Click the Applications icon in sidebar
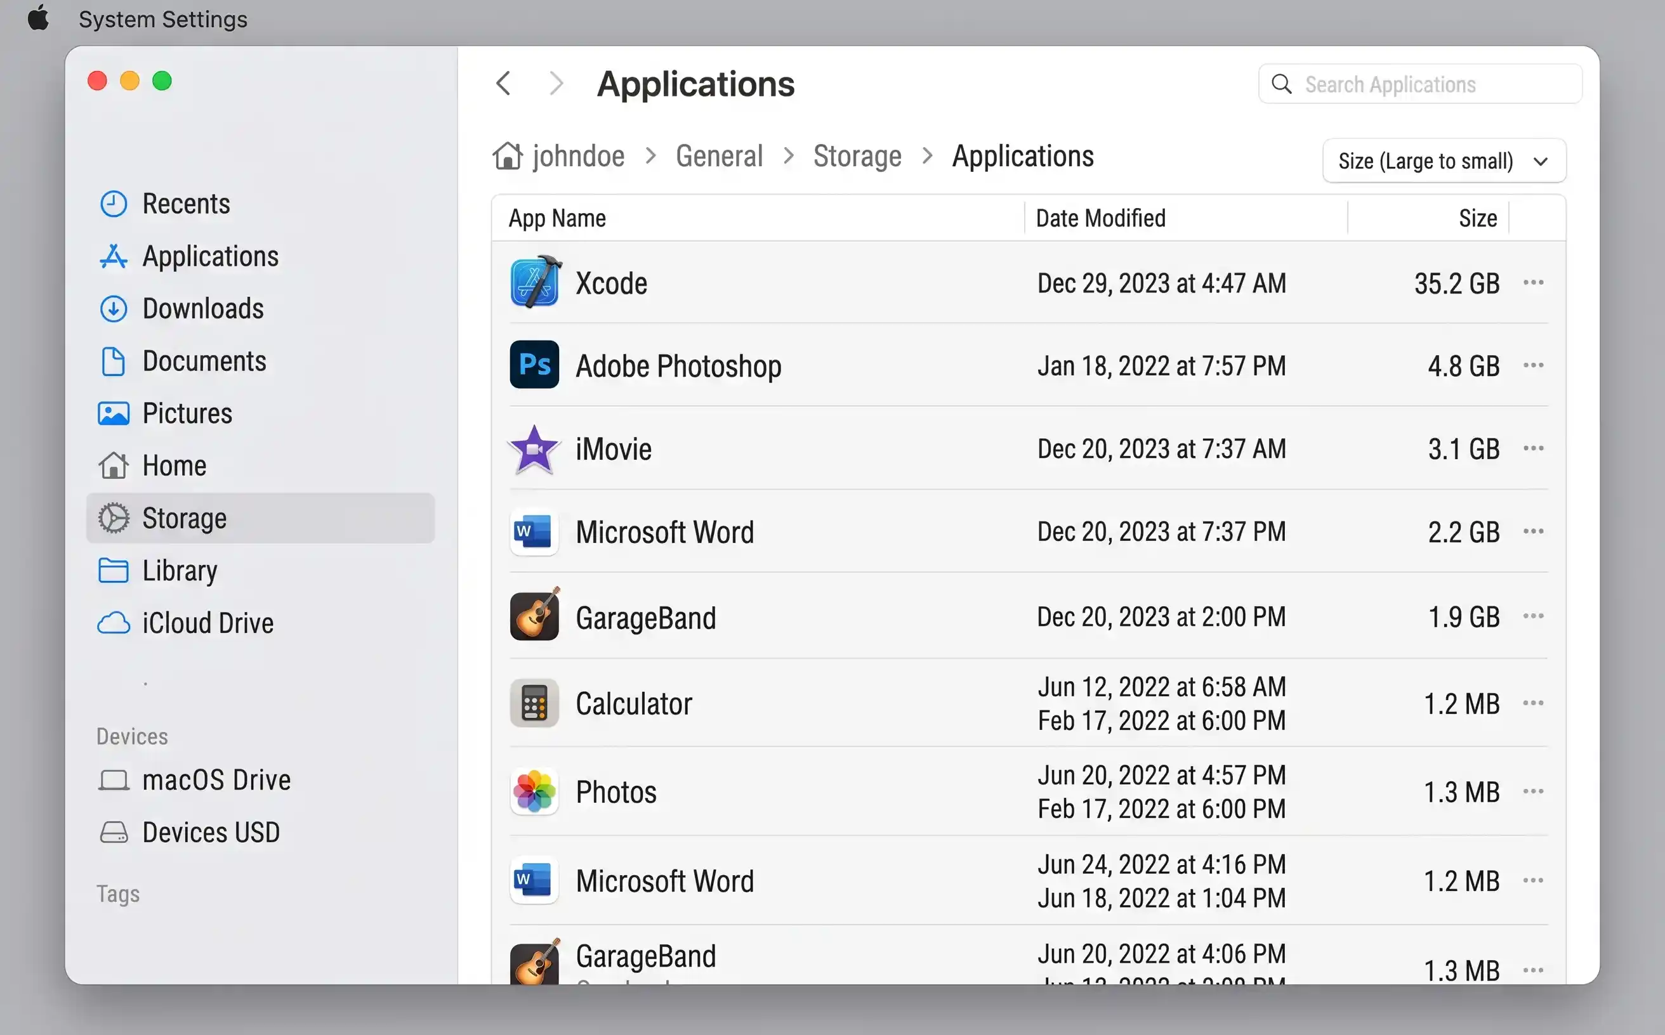Viewport: 1665px width, 1035px height. coord(114,256)
